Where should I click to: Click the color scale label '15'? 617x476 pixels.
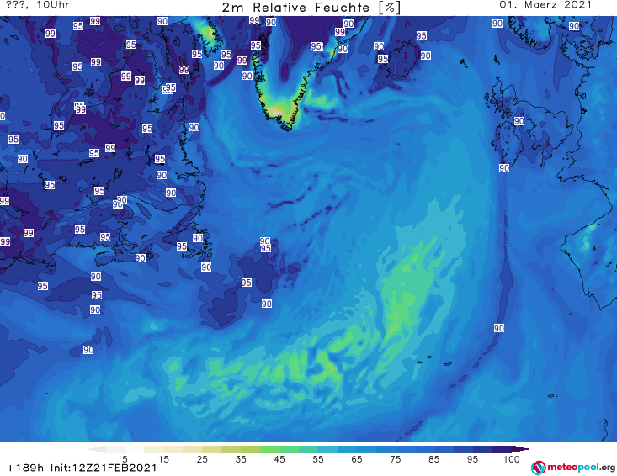tap(163, 459)
